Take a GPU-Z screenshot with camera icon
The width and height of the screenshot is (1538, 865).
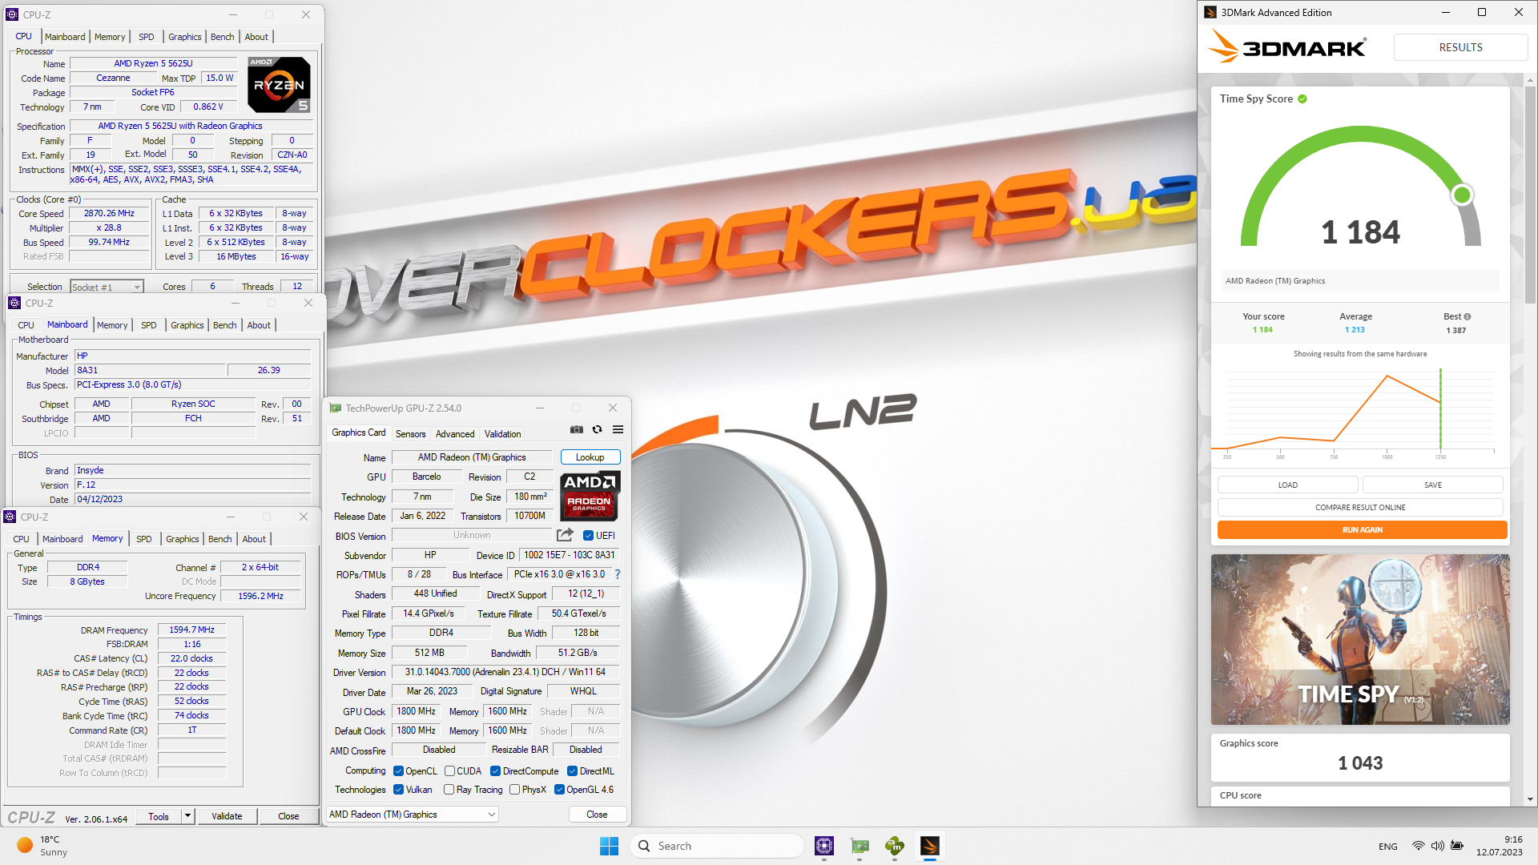577,430
